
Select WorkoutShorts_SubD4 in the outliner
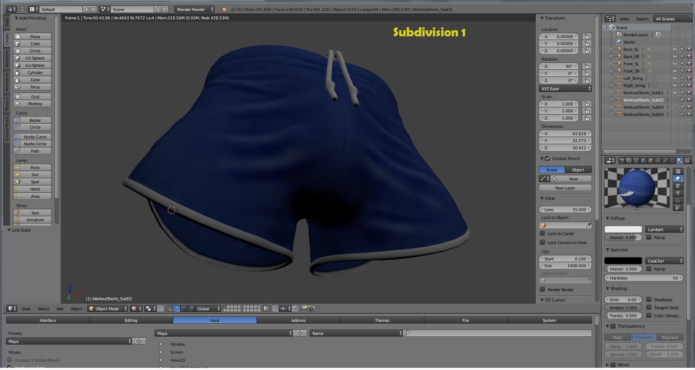[643, 115]
